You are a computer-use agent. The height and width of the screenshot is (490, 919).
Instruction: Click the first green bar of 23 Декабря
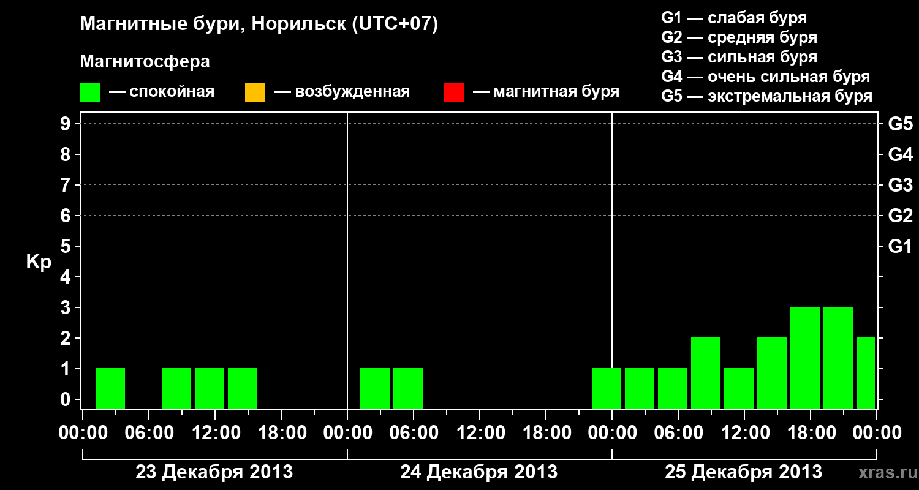click(110, 388)
